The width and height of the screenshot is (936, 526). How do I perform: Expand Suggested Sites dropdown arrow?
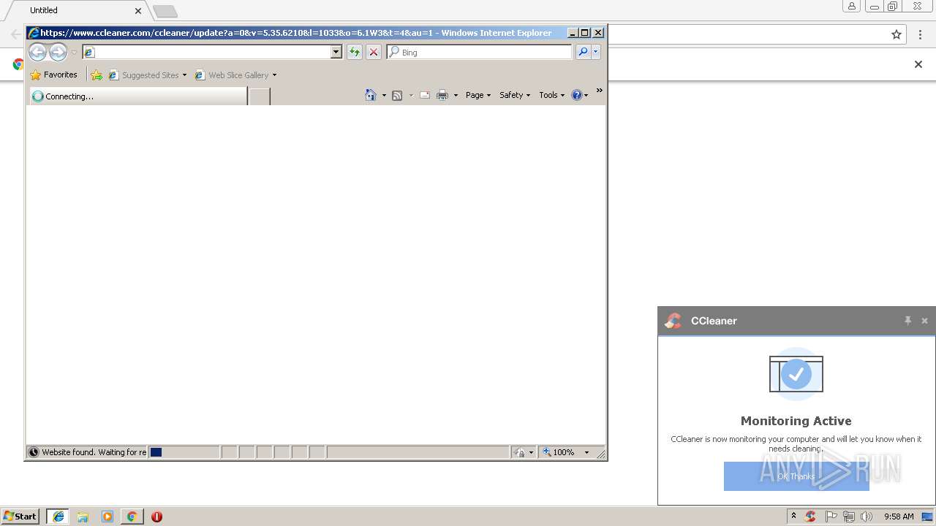pyautogui.click(x=184, y=75)
